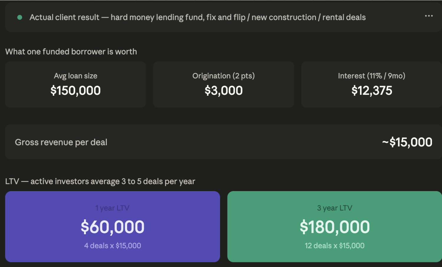Viewport: 442px width, 267px height.
Task: Select the $150,000 loan size value
Action: [x=76, y=90]
